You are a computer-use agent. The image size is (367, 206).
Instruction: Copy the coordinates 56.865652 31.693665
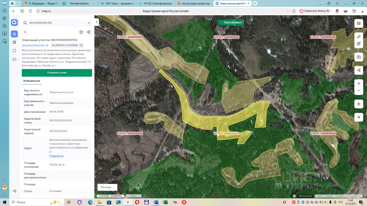(81, 45)
